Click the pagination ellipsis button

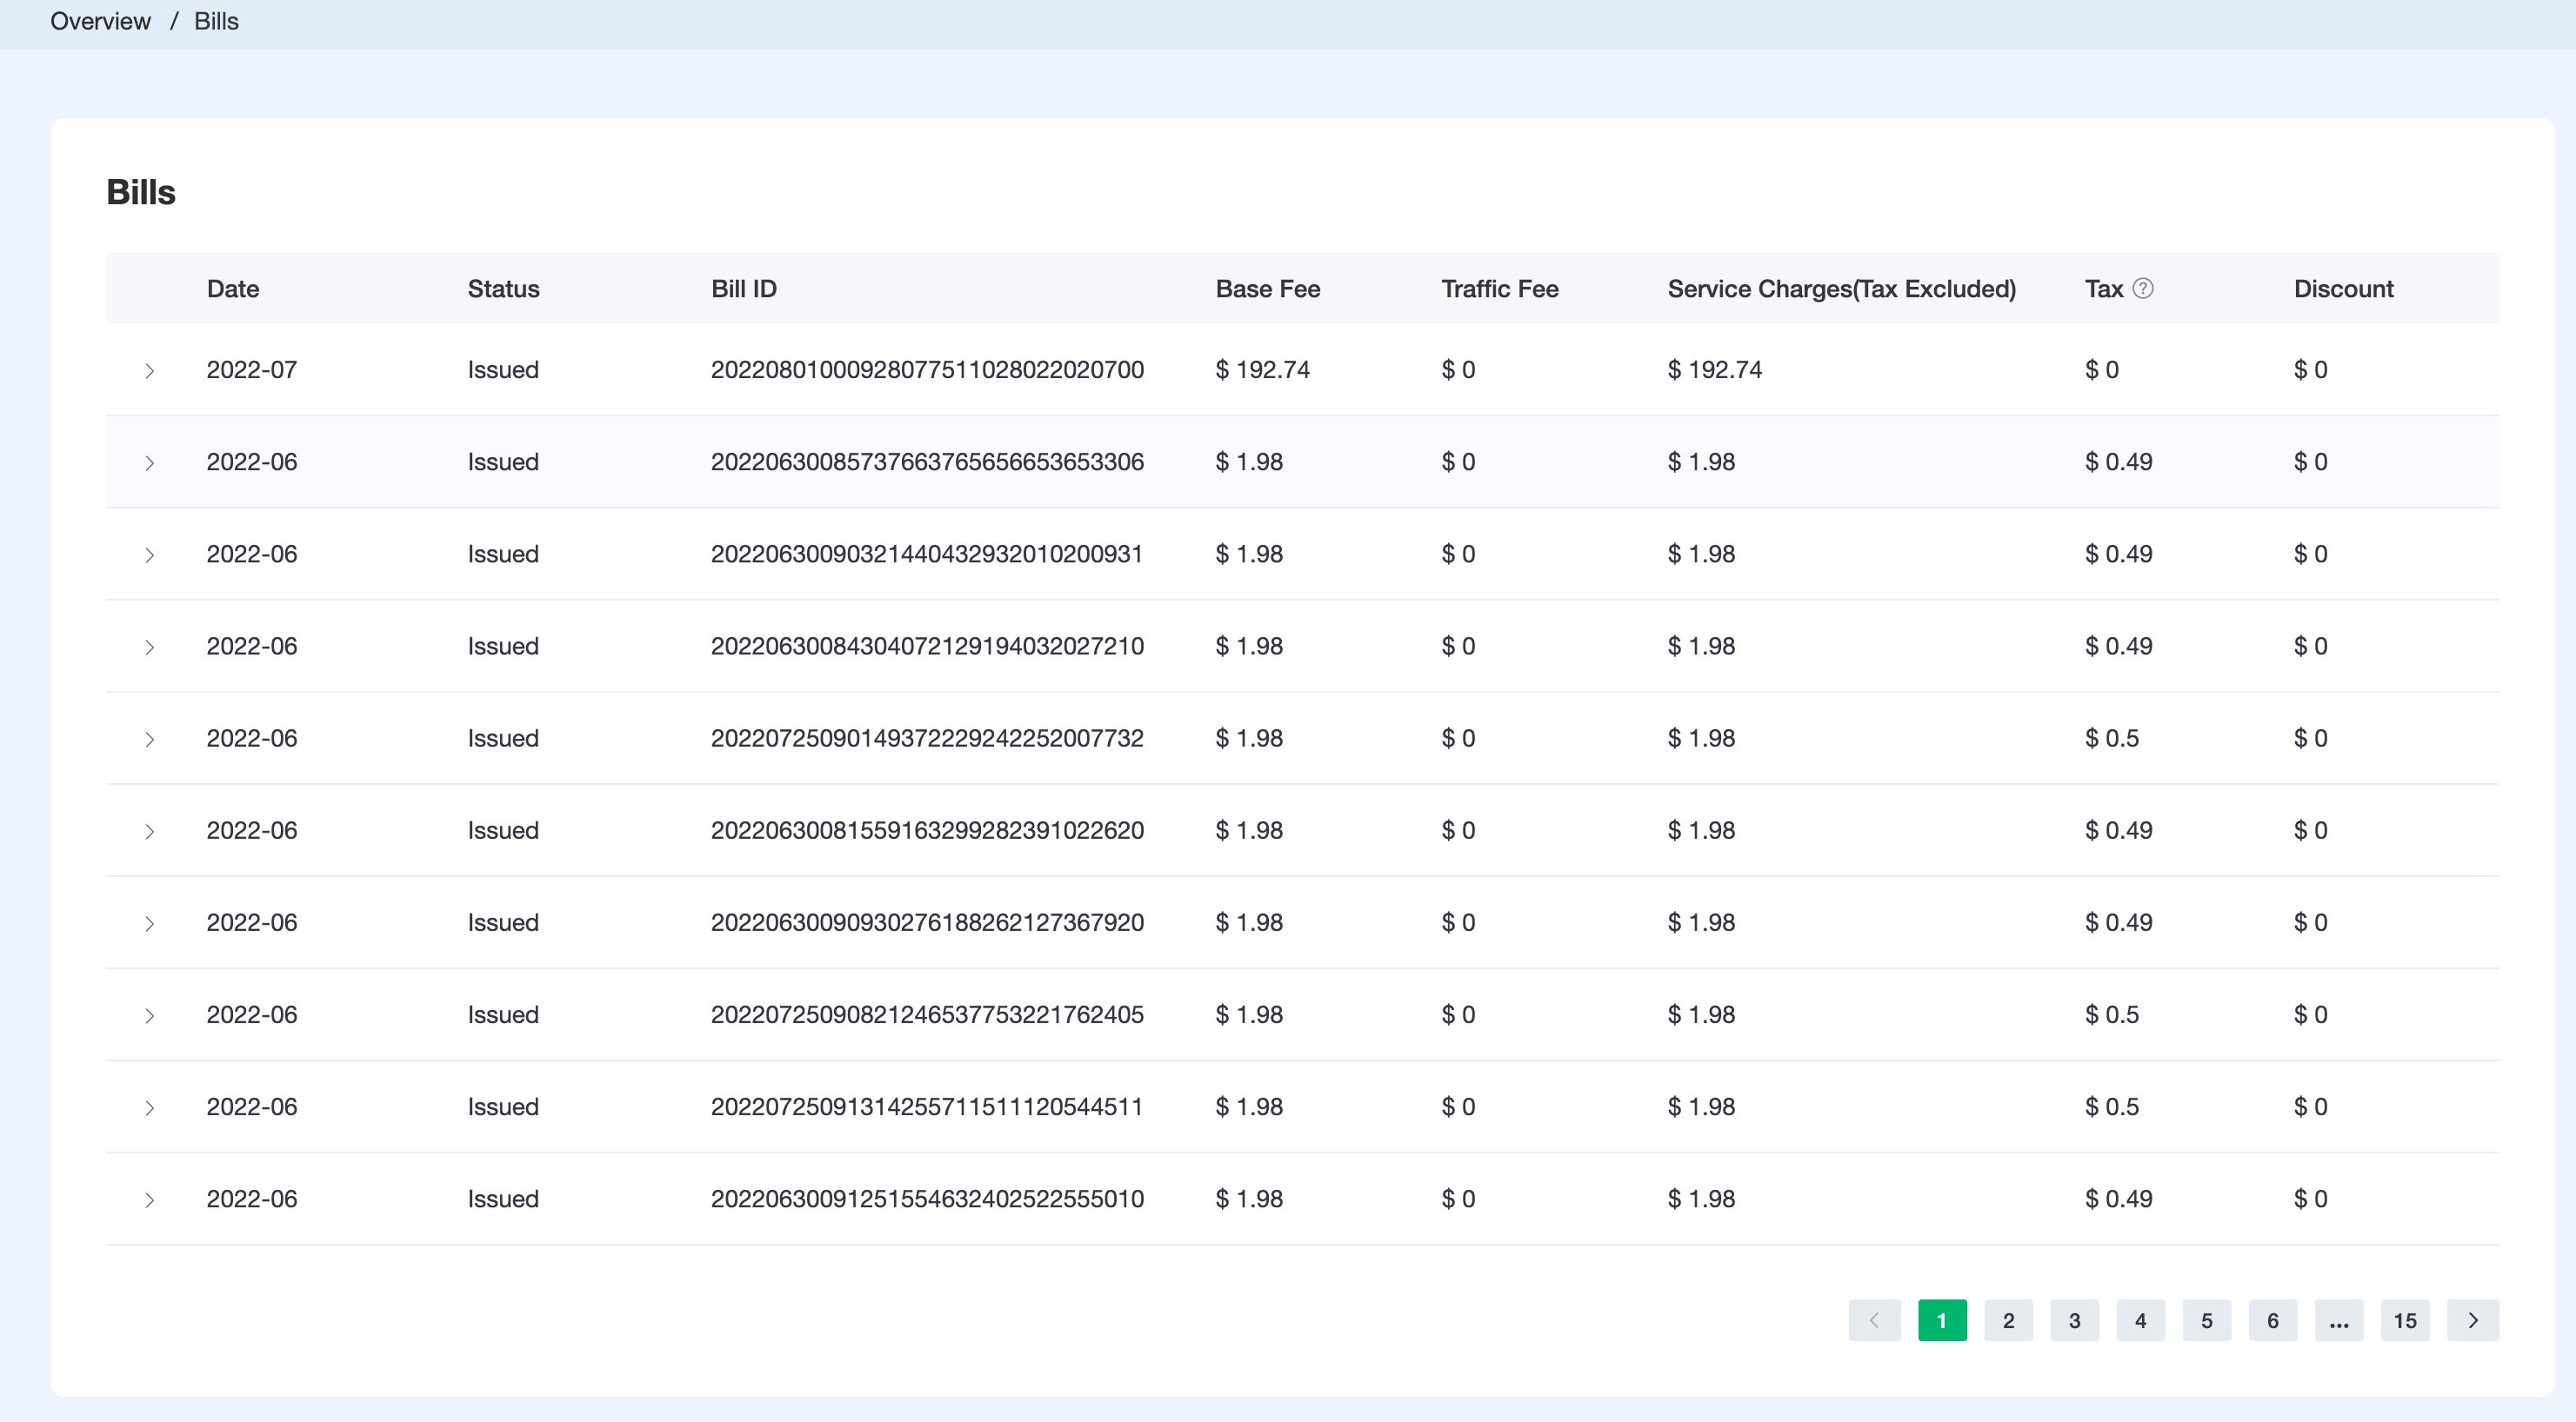click(x=2338, y=1320)
